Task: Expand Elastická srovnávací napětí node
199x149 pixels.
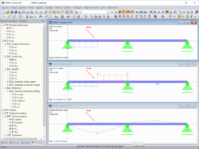Action: pos(8,85)
